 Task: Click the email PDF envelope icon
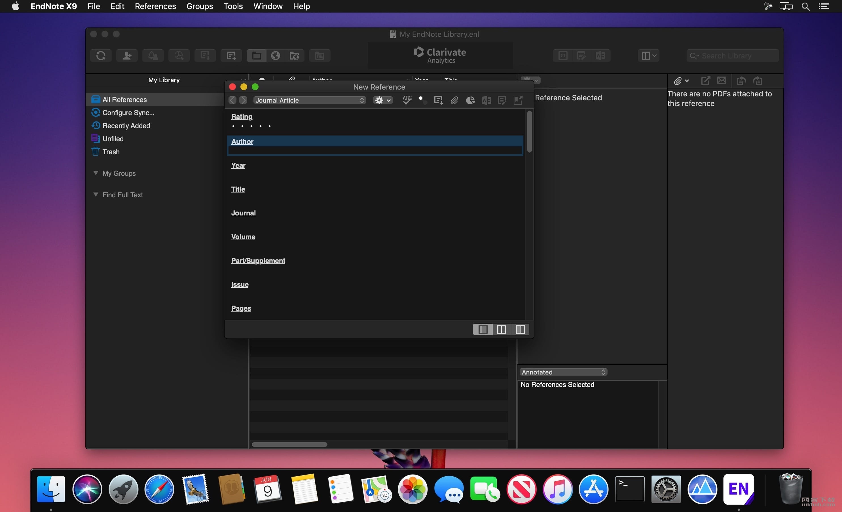(x=722, y=81)
